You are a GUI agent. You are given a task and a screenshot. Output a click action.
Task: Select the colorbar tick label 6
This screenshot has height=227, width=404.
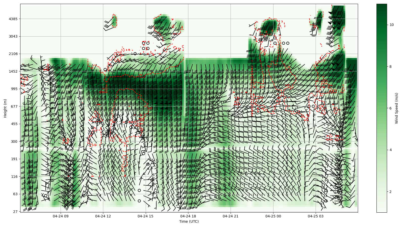click(x=391, y=108)
